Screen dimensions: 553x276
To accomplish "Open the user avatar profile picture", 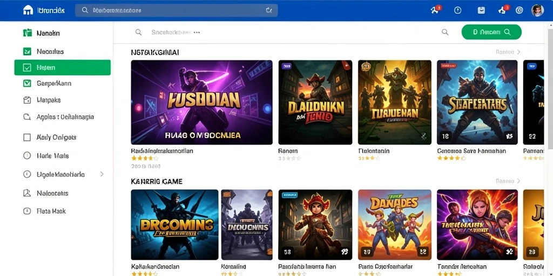I will click(x=537, y=10).
